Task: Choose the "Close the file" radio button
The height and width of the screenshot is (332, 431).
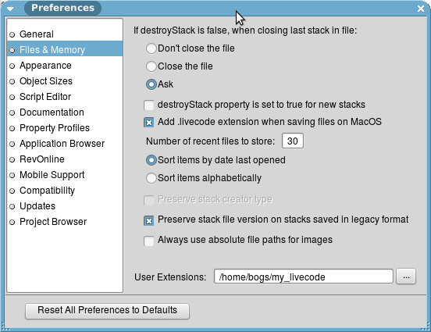Action: pos(151,66)
